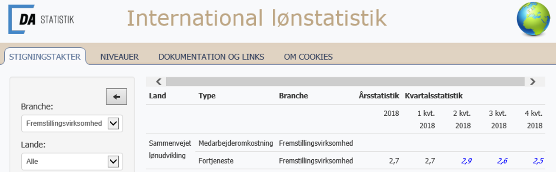
Task: Click the 3 kvt. 2018 value 2,6
Action: point(502,161)
